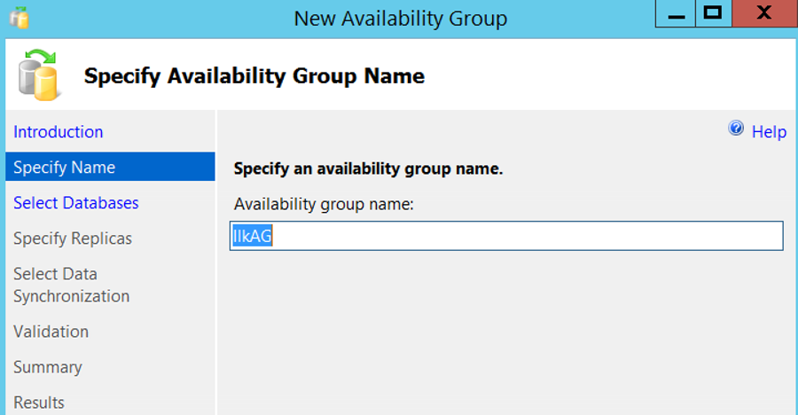The image size is (798, 415).
Task: Click the Validation step
Action: [x=51, y=332]
